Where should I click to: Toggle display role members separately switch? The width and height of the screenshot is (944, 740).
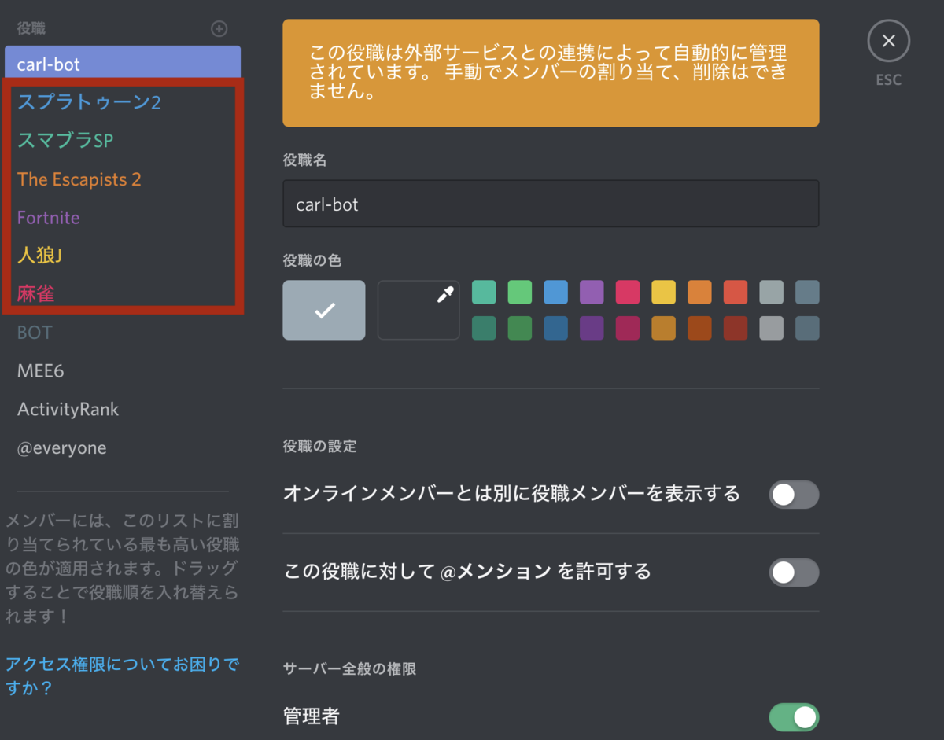794,495
